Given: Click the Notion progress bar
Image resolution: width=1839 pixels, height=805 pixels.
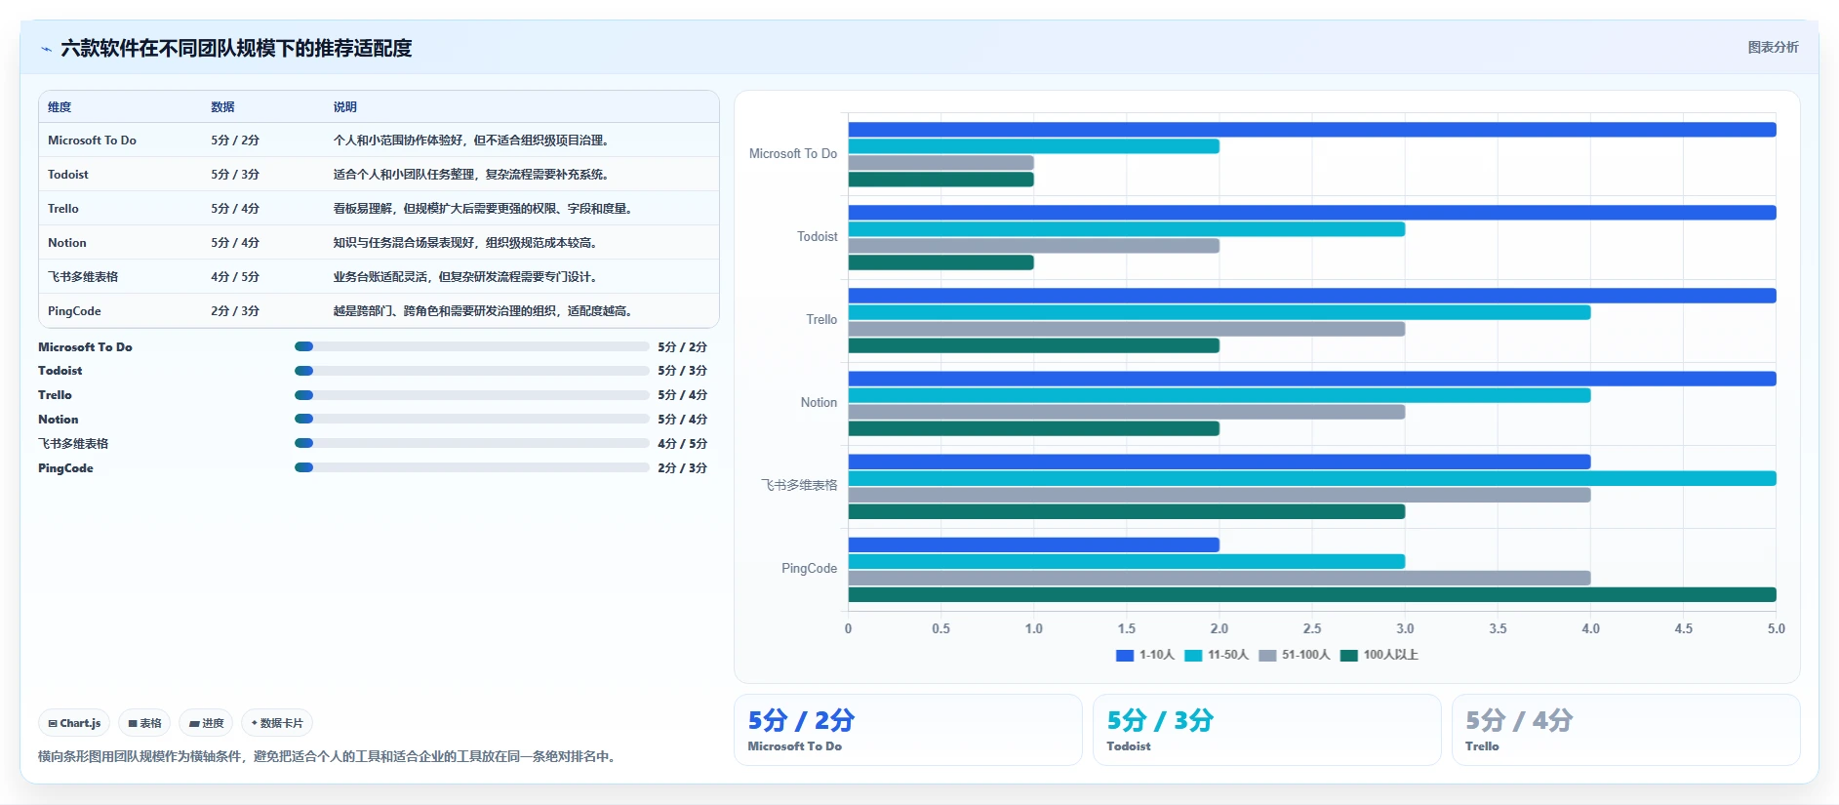Looking at the screenshot, I should [472, 419].
